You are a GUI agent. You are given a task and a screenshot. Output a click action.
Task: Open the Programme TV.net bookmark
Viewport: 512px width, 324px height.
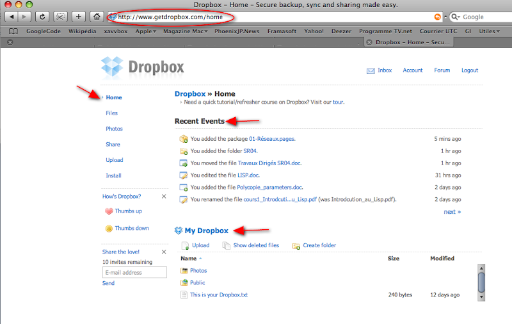[x=386, y=31]
